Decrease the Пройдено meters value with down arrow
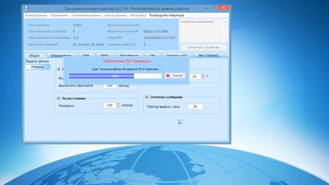This screenshot has width=329, height=185. pyautogui.click(x=118, y=106)
